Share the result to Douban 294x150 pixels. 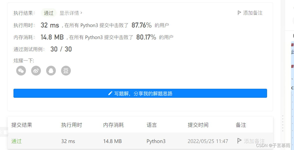coord(66,70)
